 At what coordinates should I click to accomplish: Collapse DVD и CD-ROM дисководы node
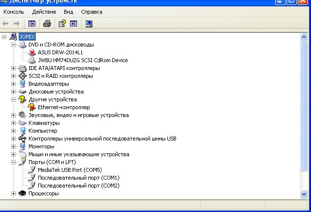pyautogui.click(x=14, y=45)
